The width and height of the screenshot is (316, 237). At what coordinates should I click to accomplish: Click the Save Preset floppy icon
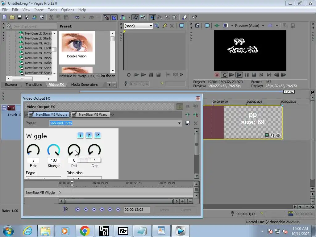pos(188,123)
